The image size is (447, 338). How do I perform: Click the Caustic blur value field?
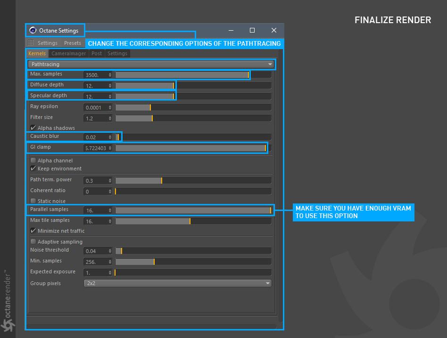point(96,137)
